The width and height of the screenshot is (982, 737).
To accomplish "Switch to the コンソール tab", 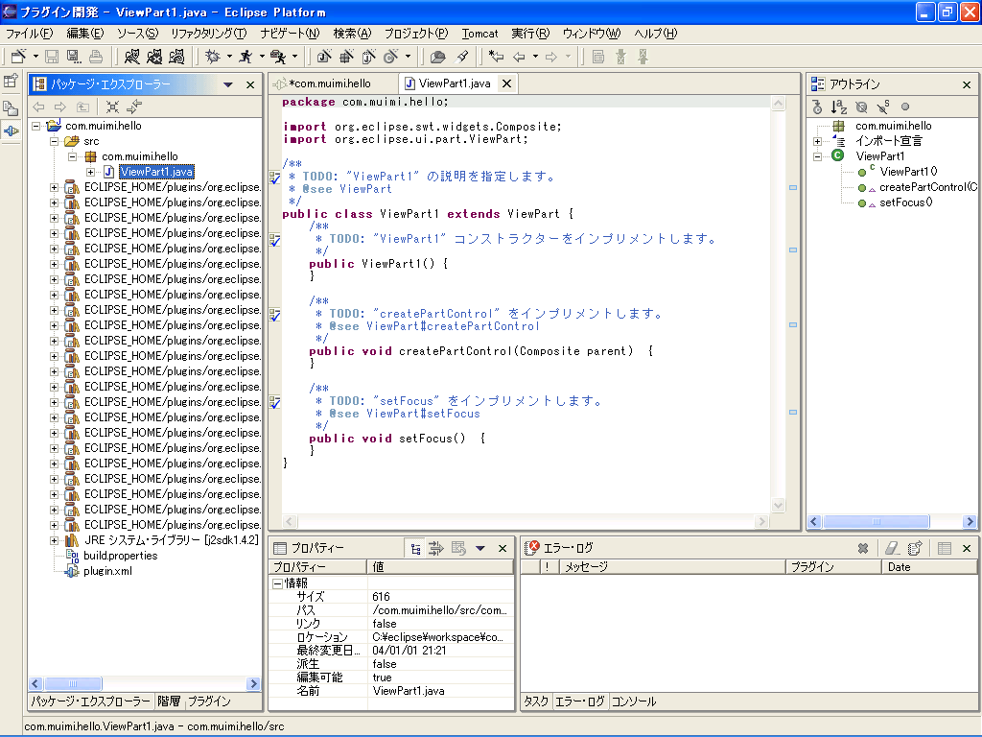I will [x=634, y=701].
